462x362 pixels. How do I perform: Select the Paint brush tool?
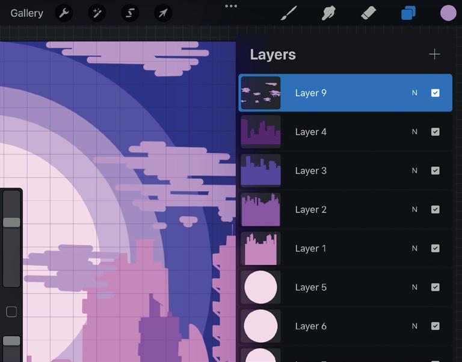289,13
